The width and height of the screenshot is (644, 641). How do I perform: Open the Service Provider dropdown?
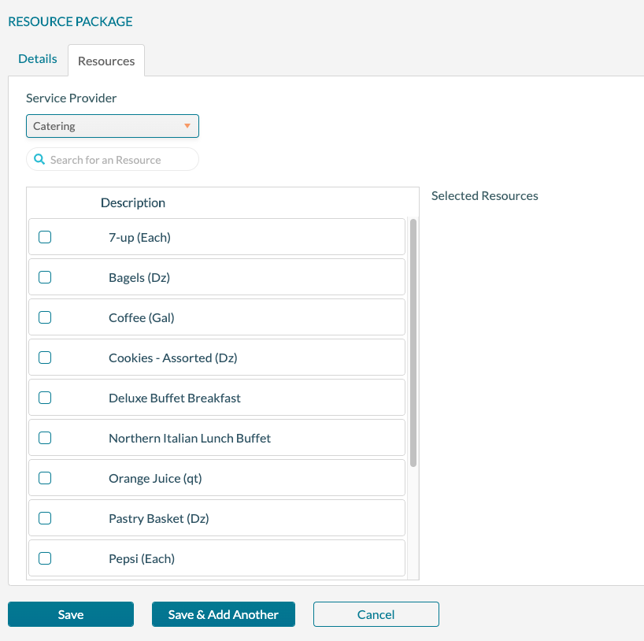pyautogui.click(x=113, y=125)
